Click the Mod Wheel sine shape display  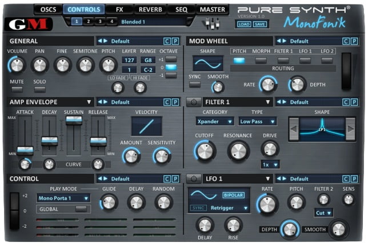pos(207,62)
